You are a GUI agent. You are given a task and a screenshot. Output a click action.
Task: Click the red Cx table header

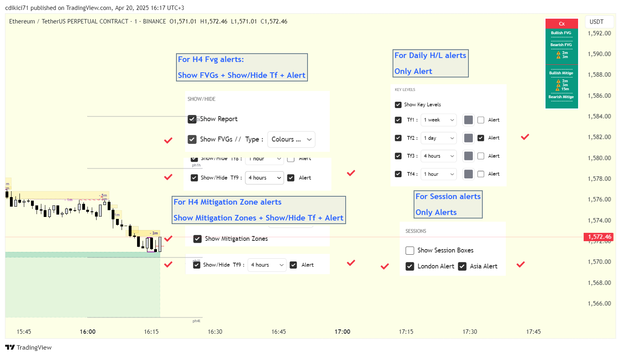(561, 23)
